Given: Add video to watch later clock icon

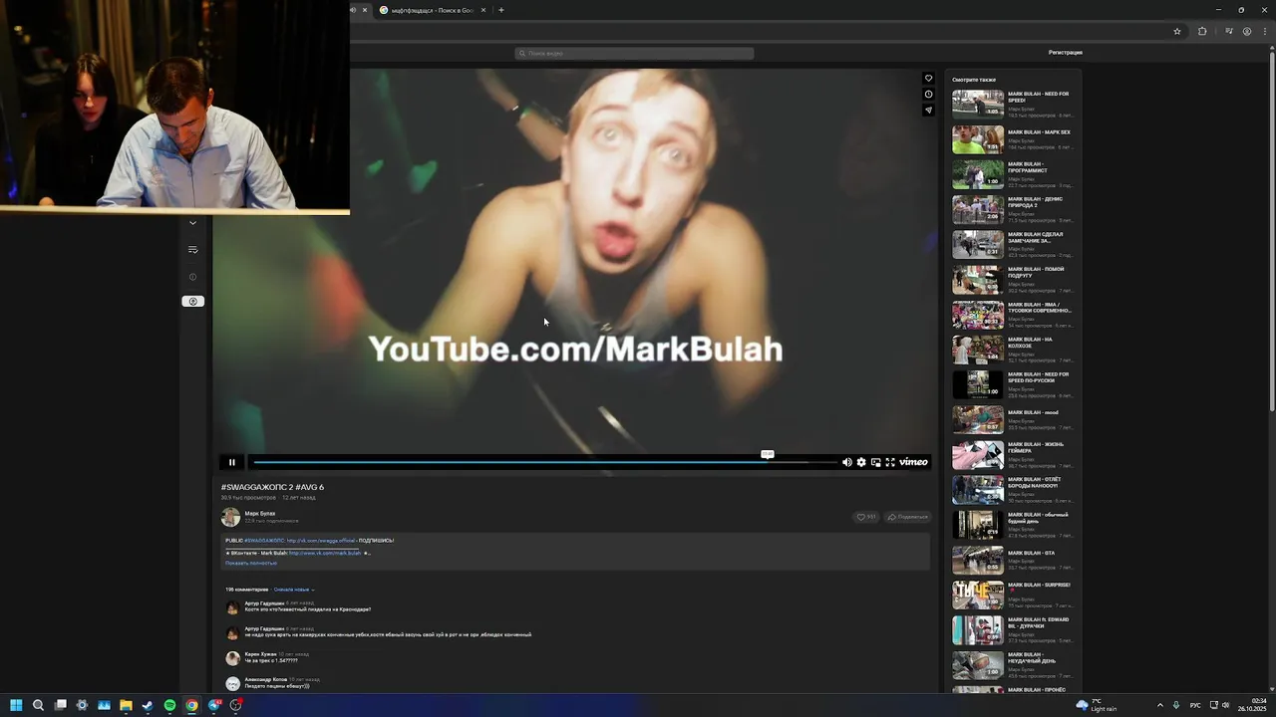Looking at the screenshot, I should (928, 95).
